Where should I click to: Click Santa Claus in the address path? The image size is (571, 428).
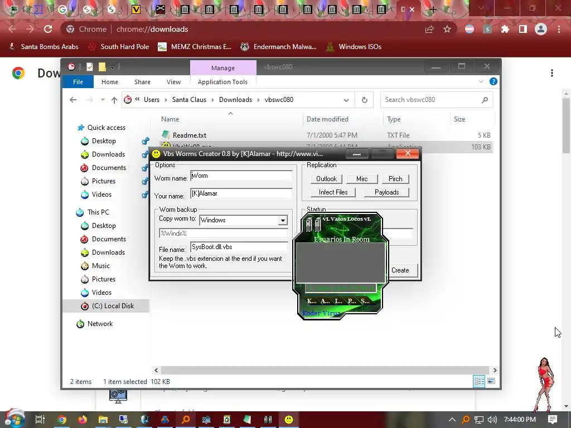tap(189, 100)
